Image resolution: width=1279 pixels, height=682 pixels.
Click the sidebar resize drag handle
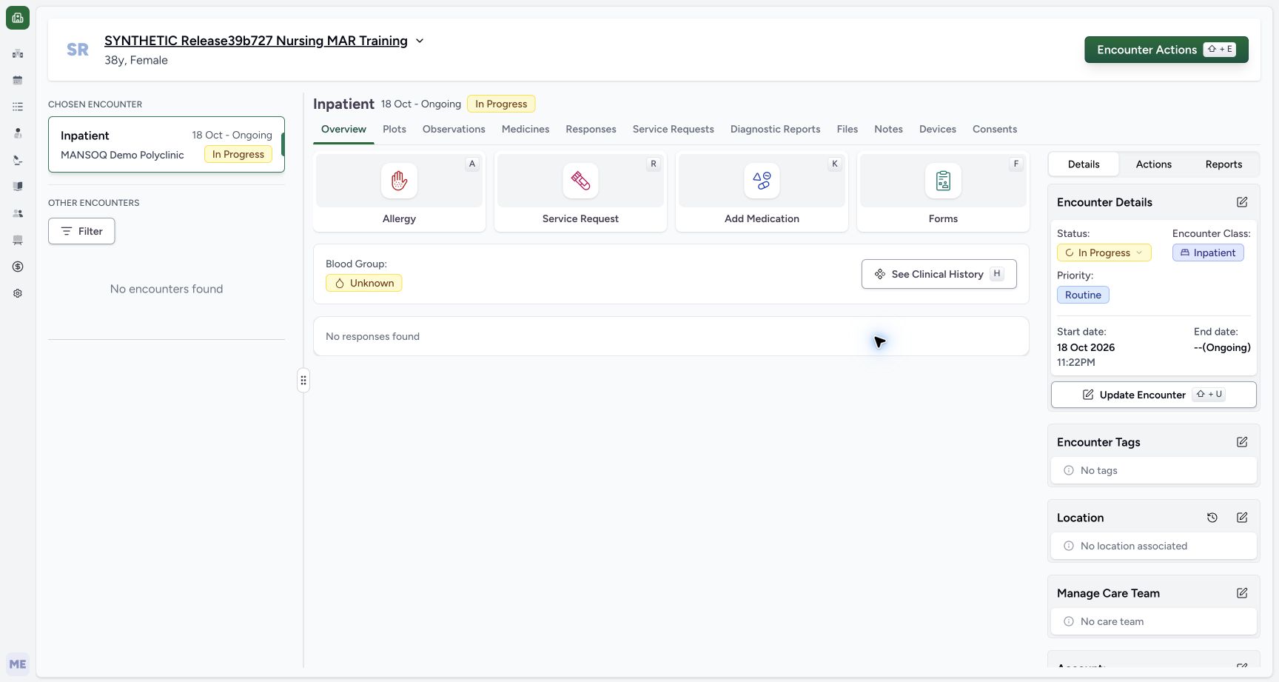click(x=303, y=381)
